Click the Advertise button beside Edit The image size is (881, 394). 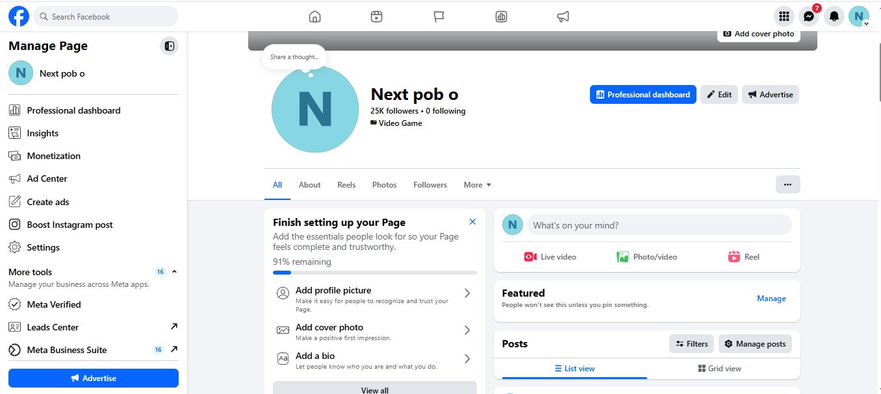[x=771, y=94]
